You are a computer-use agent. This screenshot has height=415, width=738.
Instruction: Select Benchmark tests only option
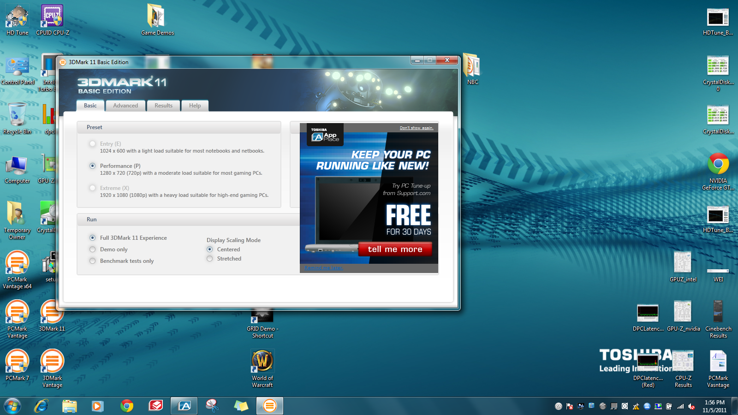click(93, 261)
